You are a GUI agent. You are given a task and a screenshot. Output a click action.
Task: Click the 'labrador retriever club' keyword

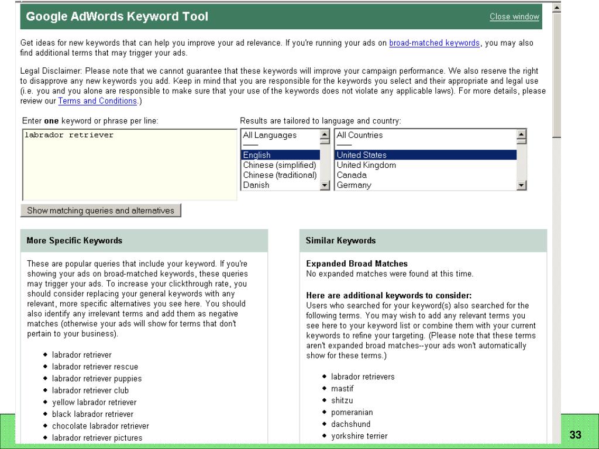[x=90, y=390]
